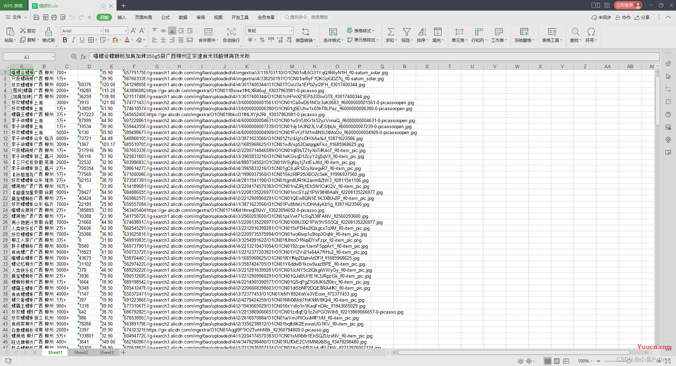Click Merge and Center (合并居中) icon

[x=208, y=32]
